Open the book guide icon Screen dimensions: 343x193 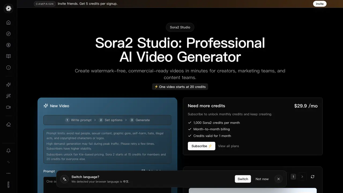(x=9, y=56)
